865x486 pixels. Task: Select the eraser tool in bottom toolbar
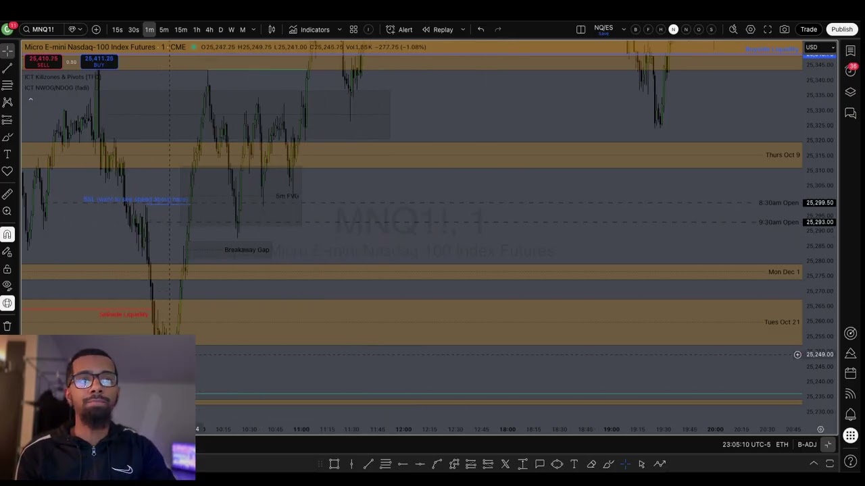(x=591, y=464)
